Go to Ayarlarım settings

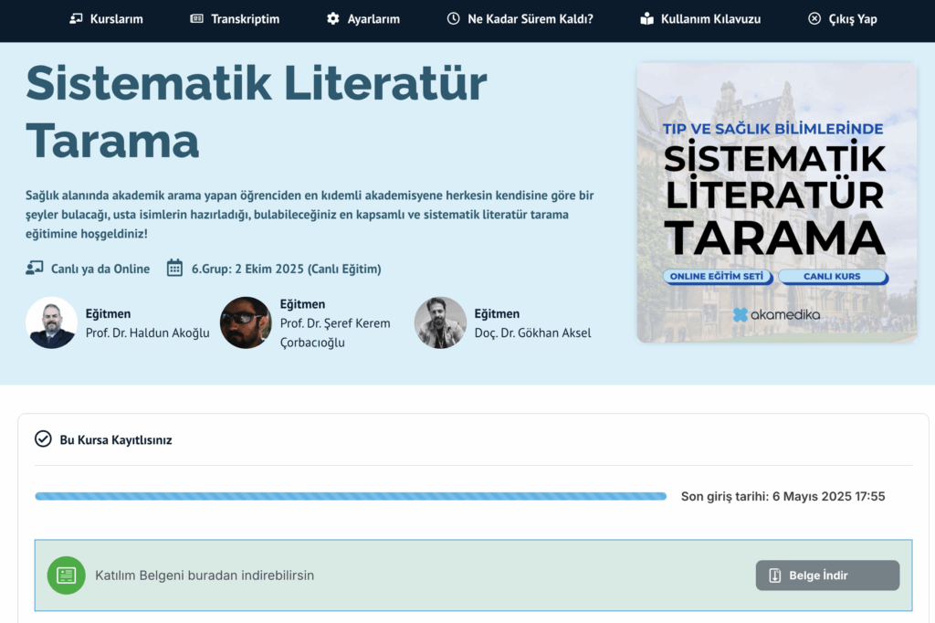click(x=363, y=19)
